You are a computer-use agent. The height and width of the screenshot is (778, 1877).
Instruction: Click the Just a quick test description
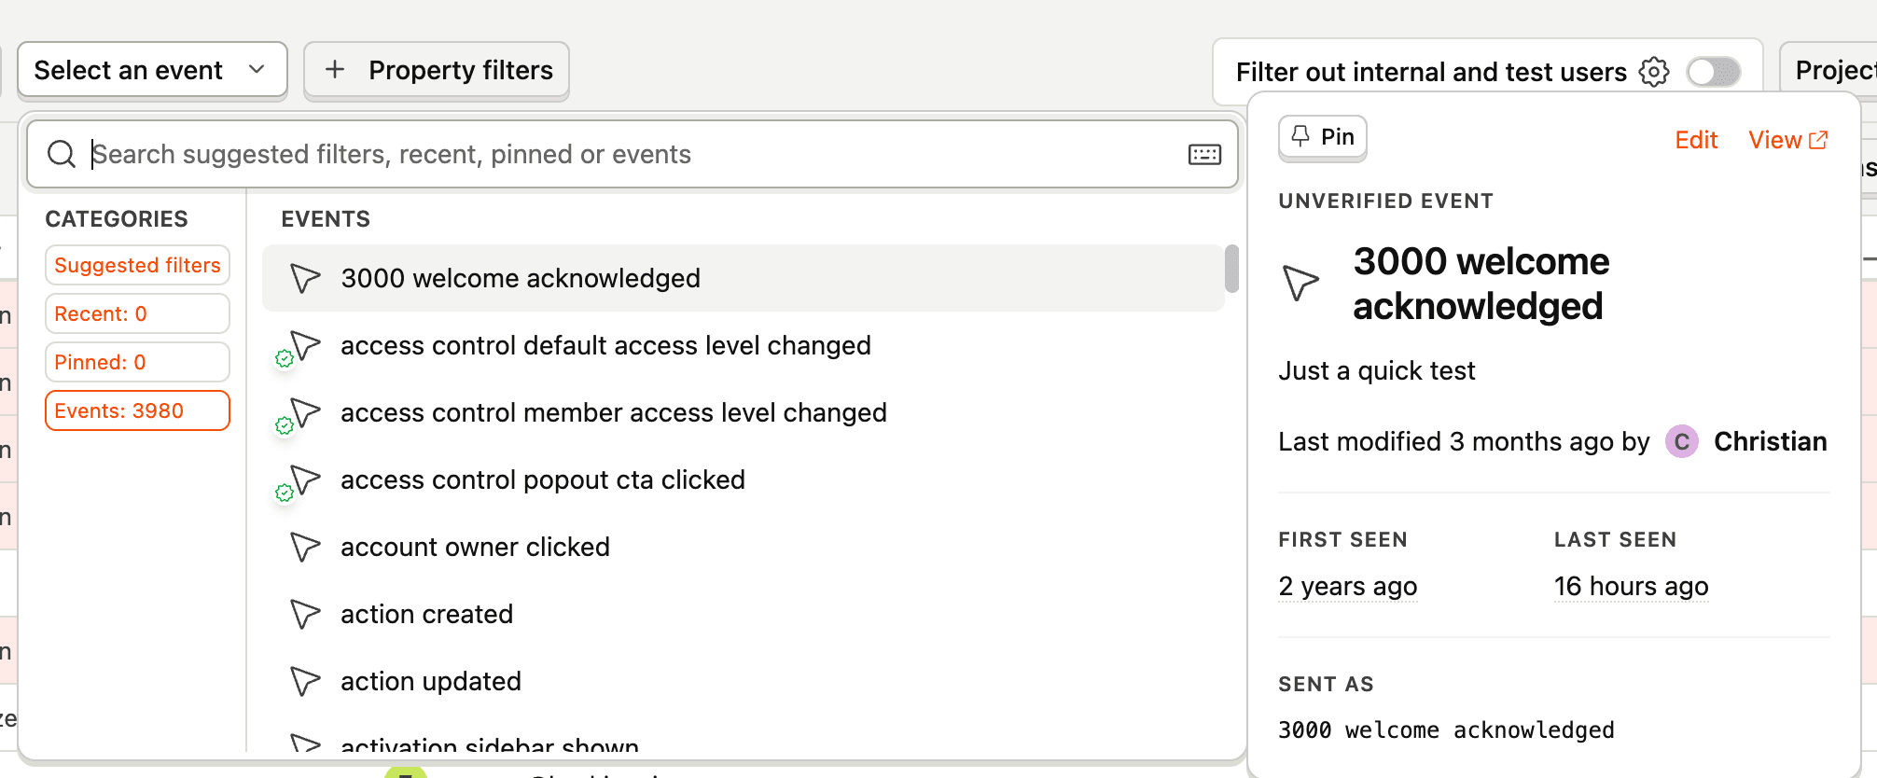[1377, 371]
